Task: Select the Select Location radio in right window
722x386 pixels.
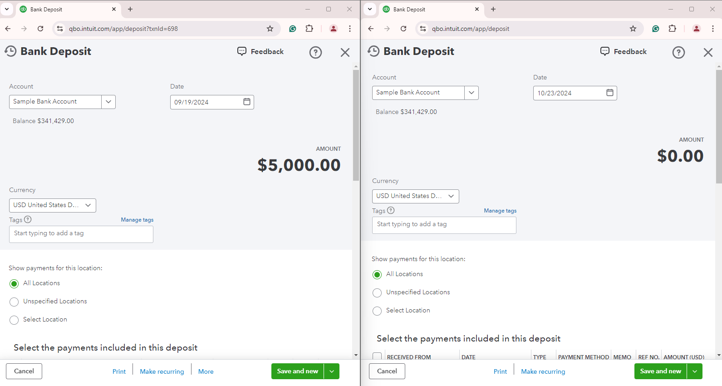Action: [377, 311]
